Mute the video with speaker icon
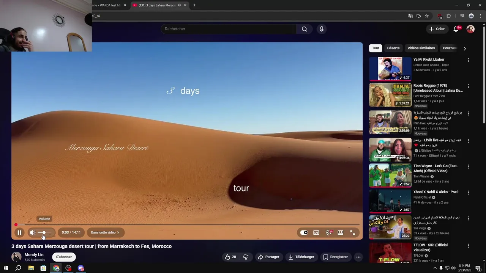 (33, 232)
